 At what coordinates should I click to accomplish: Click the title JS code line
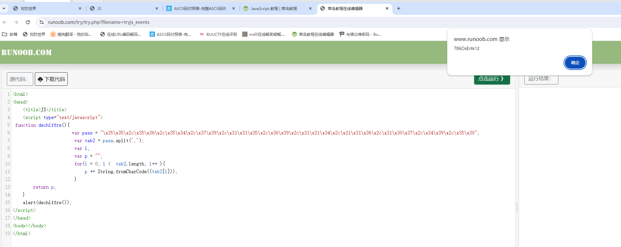point(45,110)
